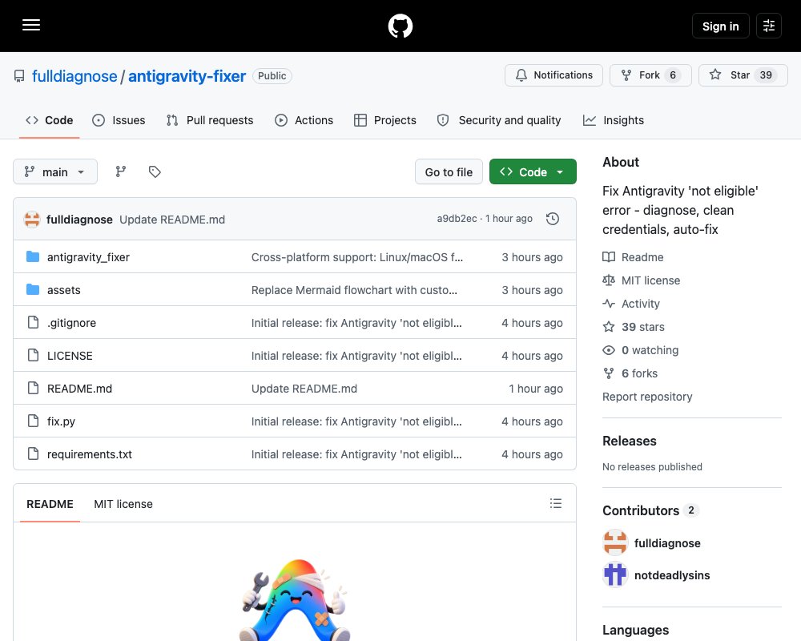
Task: Open the hamburger navigation menu
Action: coord(31,25)
